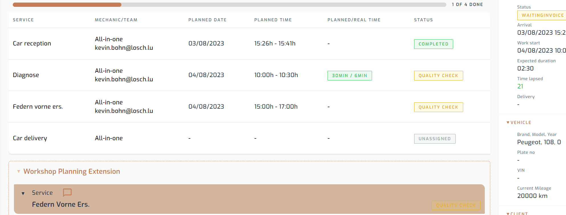The image size is (566, 215).
Task: Collapse the Service Federn Vorne Ers. panel
Action: [x=23, y=193]
